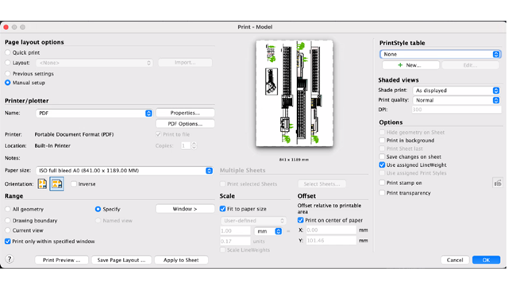The width and height of the screenshot is (508, 286).
Task: Open the Shade print dropdown
Action: [457, 91]
